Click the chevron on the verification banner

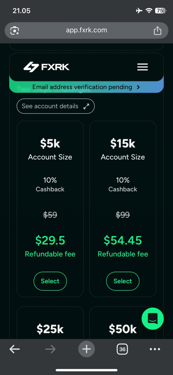click(x=138, y=87)
